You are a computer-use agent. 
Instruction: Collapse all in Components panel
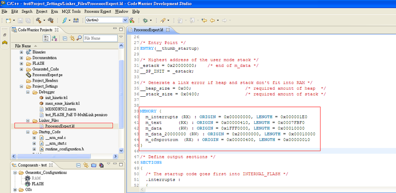(x=78, y=165)
